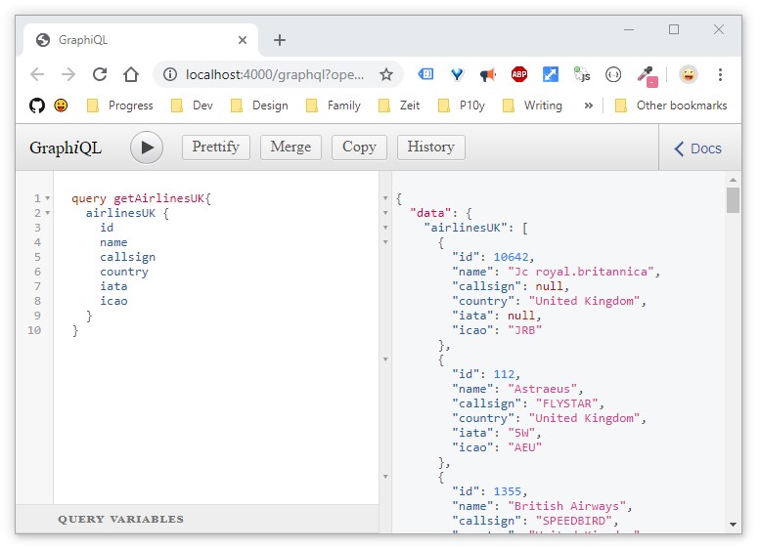Go forward in browser history

pyautogui.click(x=68, y=74)
